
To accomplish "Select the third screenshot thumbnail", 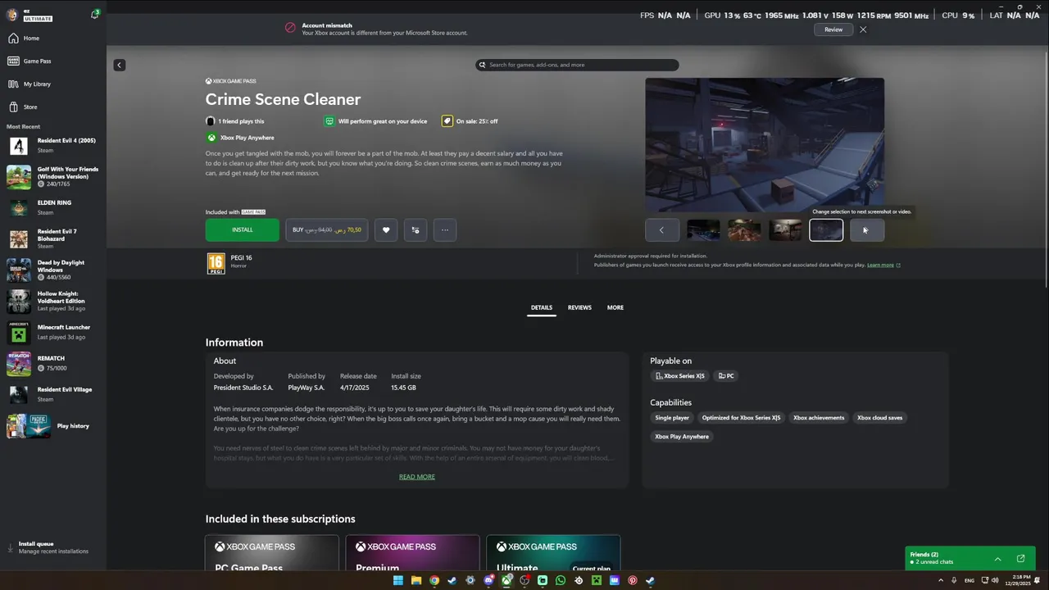I will (x=785, y=230).
